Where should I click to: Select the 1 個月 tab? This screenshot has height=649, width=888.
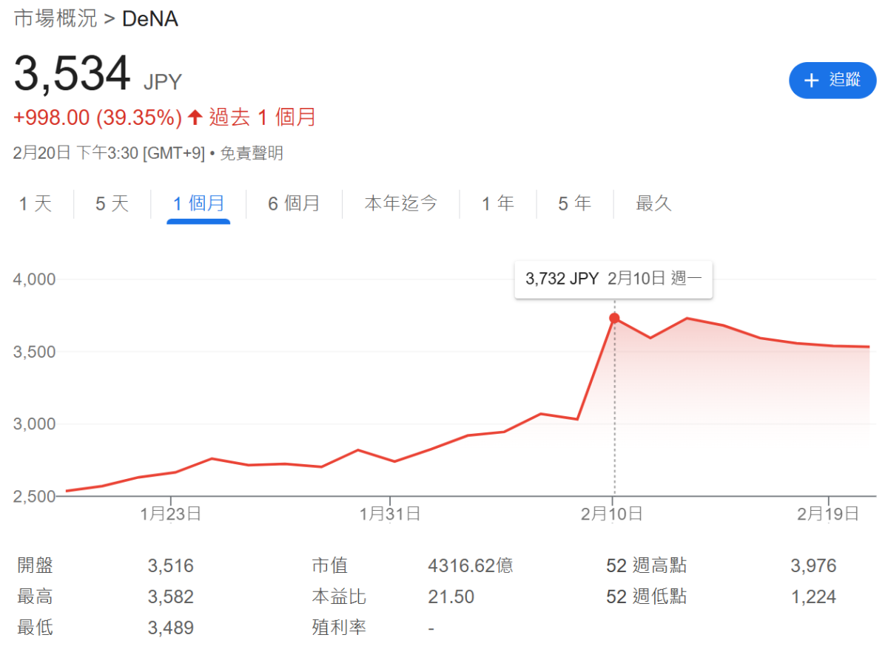coord(198,203)
